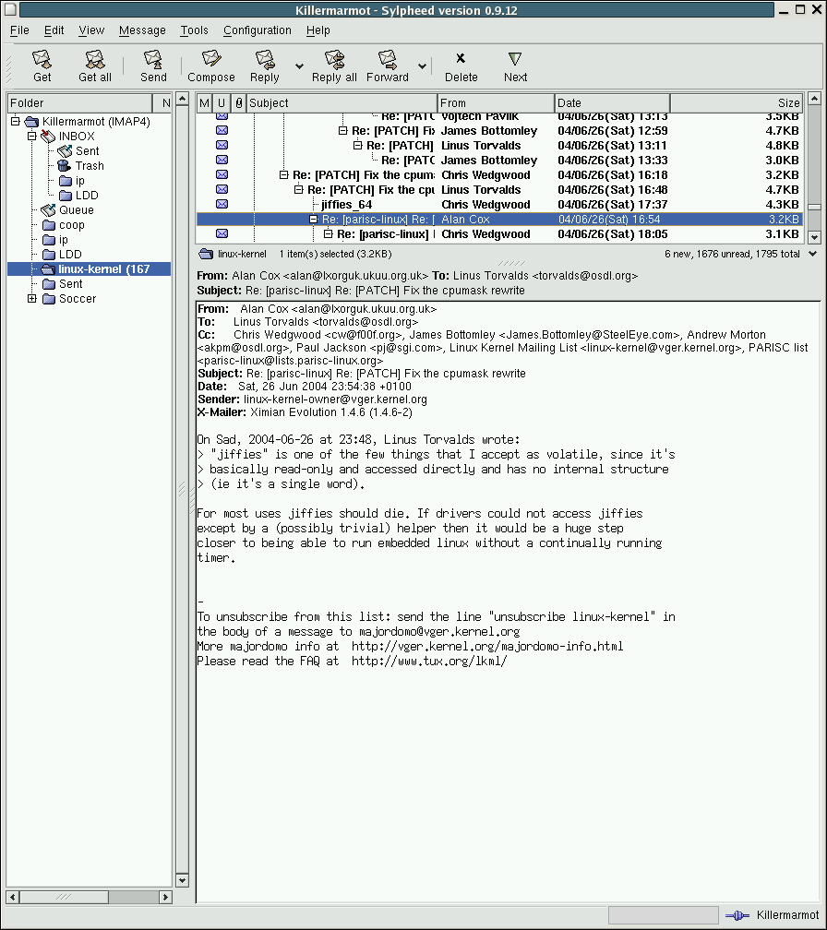Click the folder pane horizontal scrollbar

89,897
